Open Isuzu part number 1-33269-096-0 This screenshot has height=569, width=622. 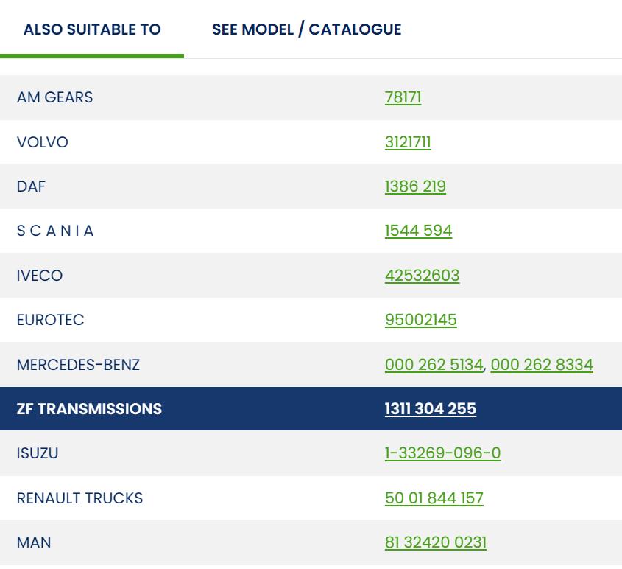pyautogui.click(x=442, y=453)
